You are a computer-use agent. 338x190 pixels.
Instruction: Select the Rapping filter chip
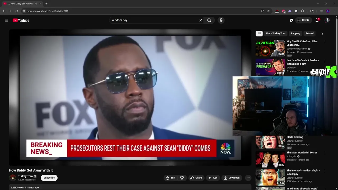(295, 34)
